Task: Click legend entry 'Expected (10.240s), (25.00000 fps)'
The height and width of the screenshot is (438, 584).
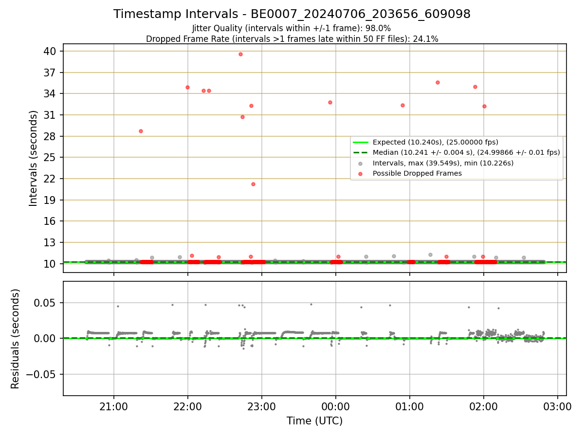Action: coord(436,142)
